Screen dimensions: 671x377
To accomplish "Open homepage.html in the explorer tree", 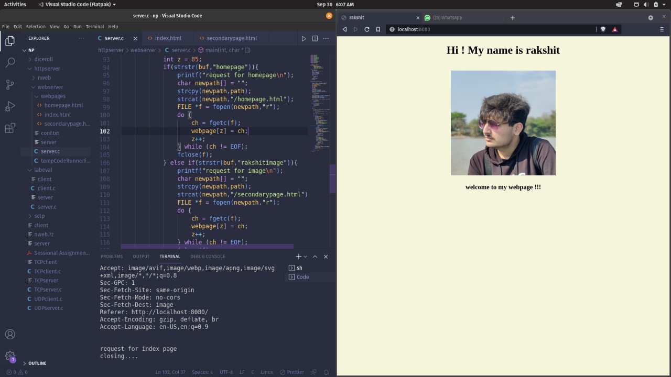I will click(x=63, y=105).
